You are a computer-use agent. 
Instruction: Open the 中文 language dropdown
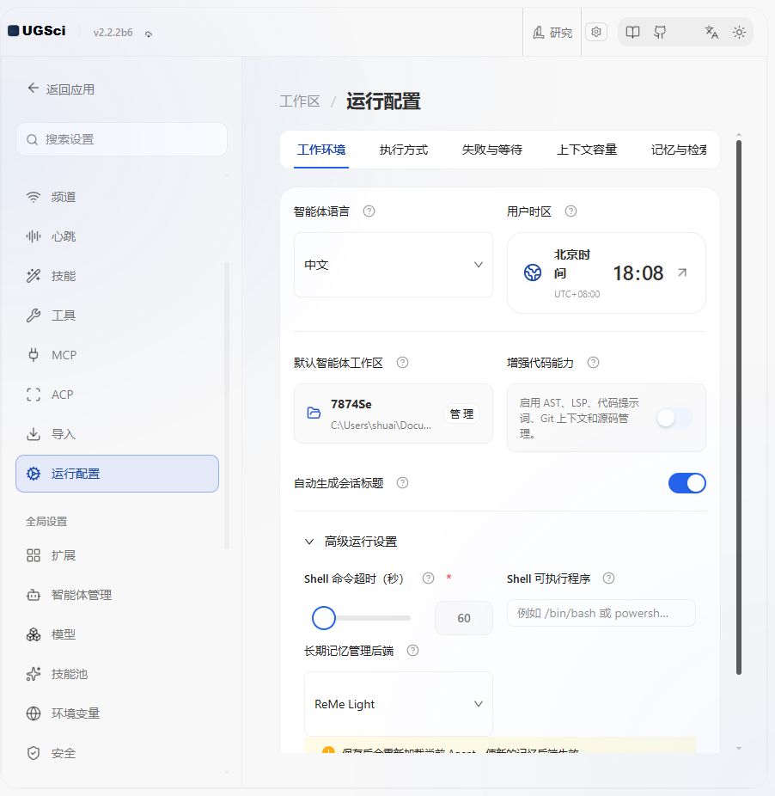click(394, 265)
